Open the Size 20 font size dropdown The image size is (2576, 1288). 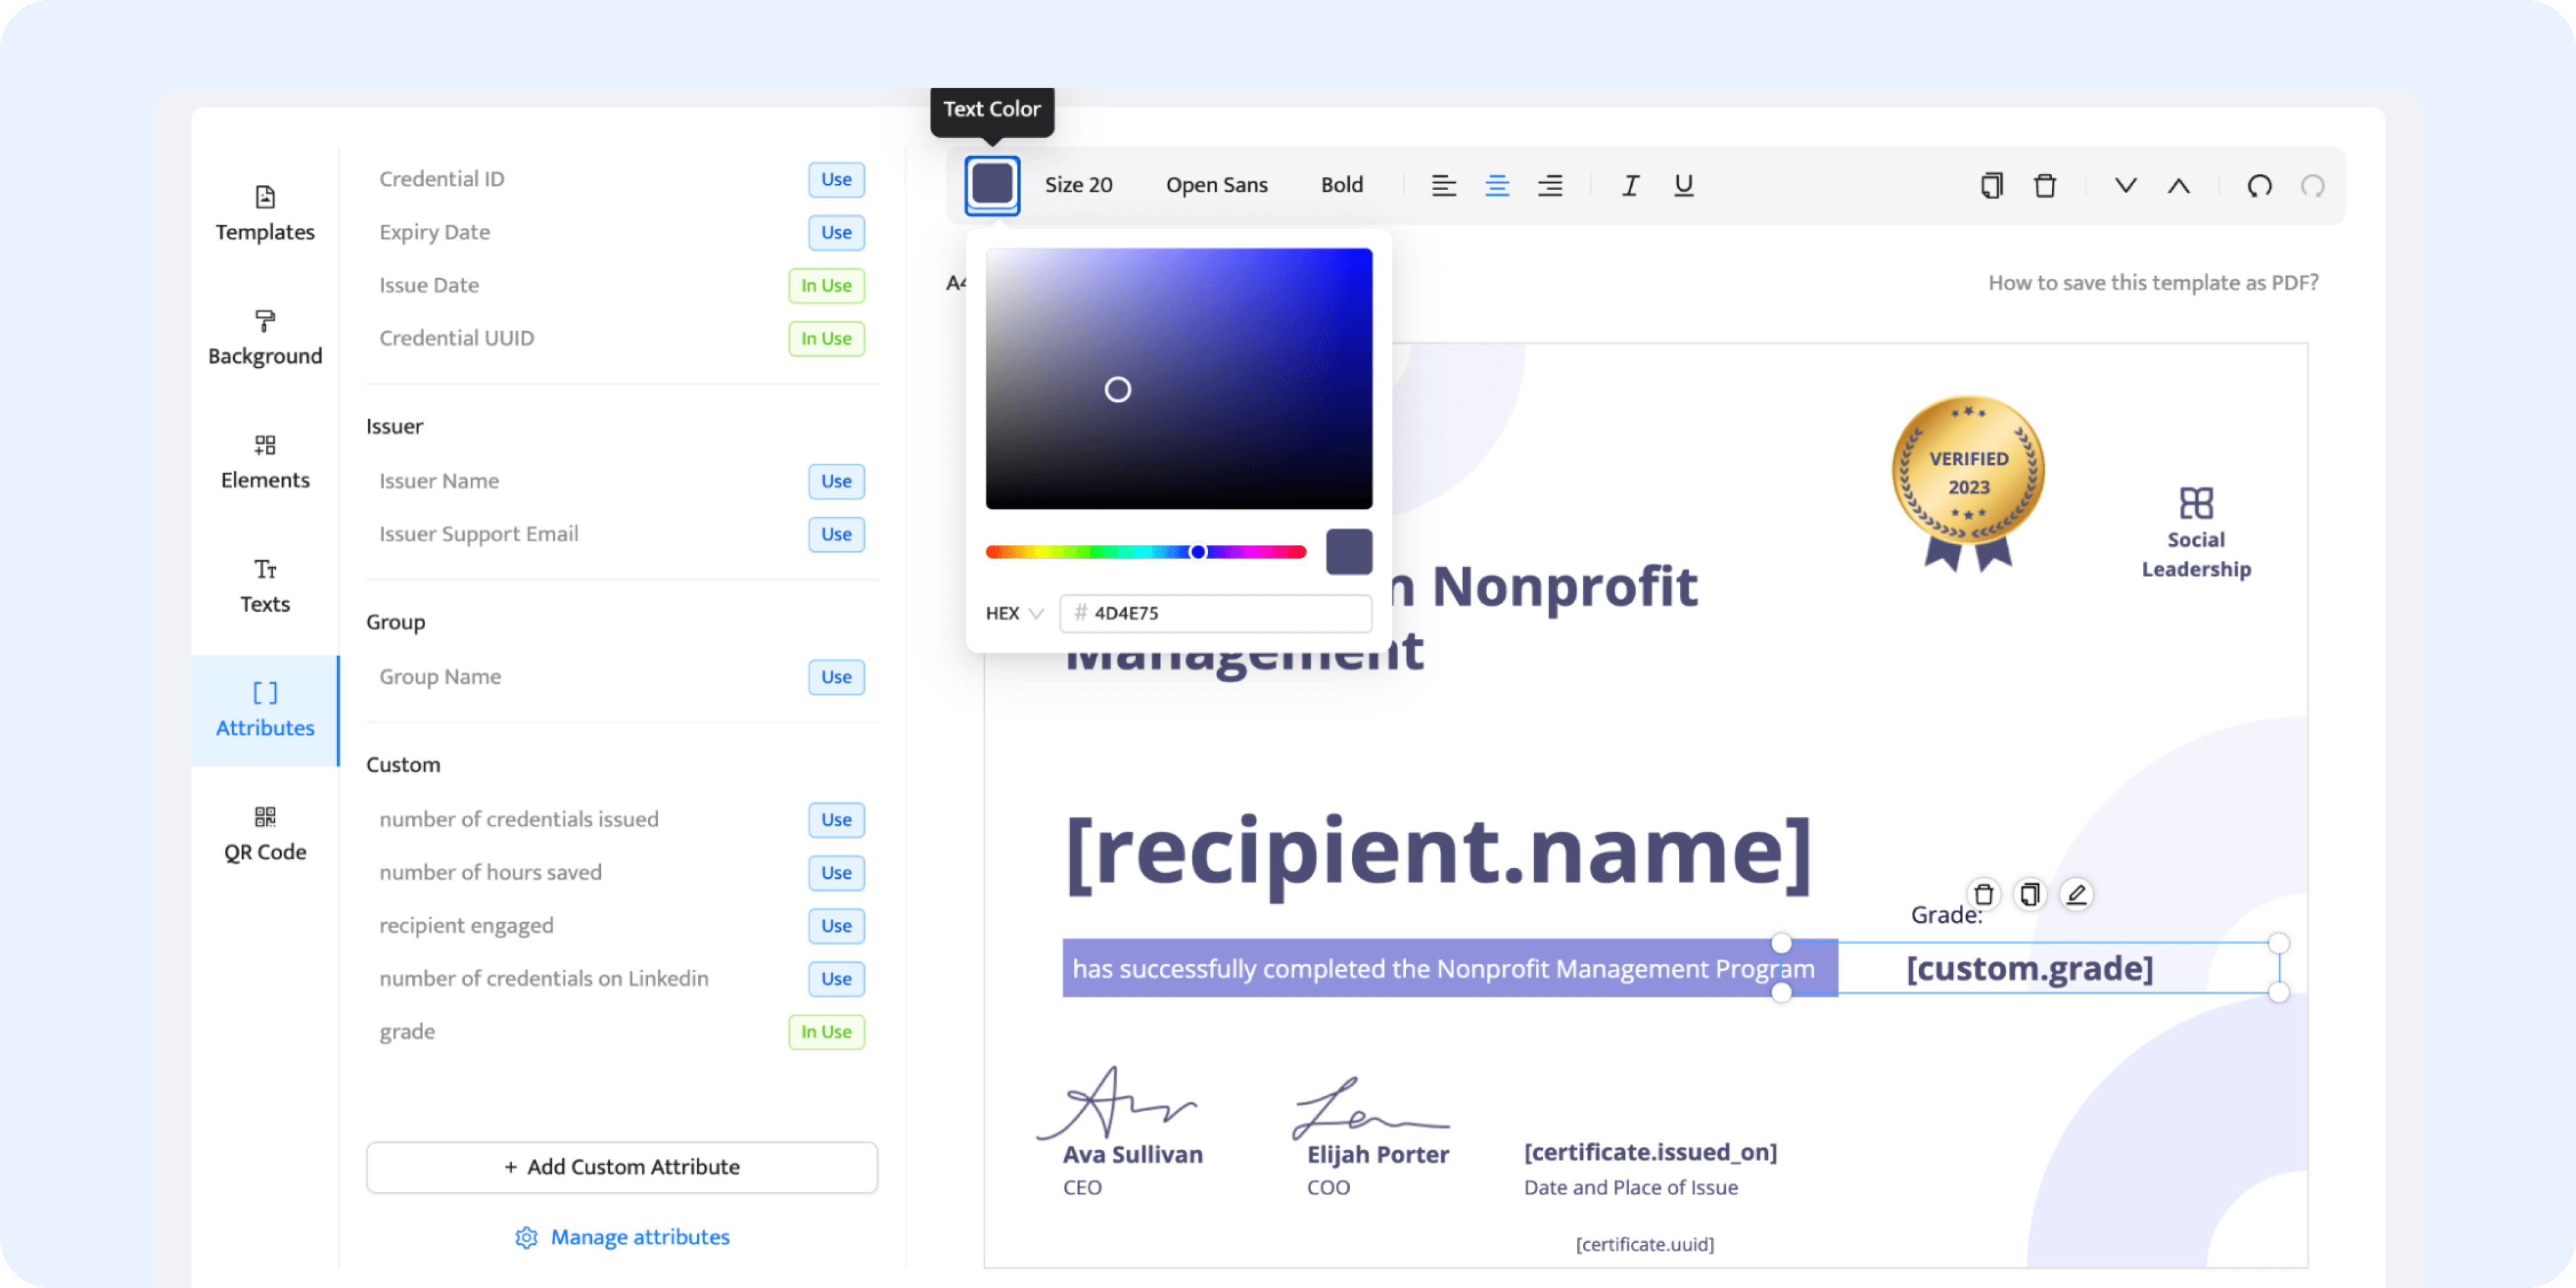[1078, 185]
